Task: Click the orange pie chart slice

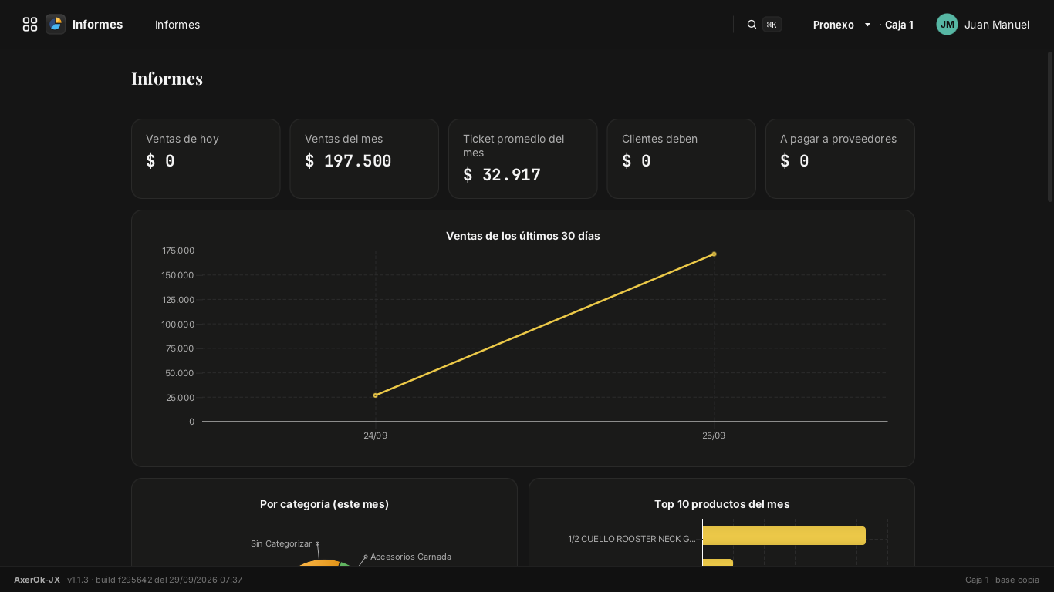Action: click(x=316, y=563)
